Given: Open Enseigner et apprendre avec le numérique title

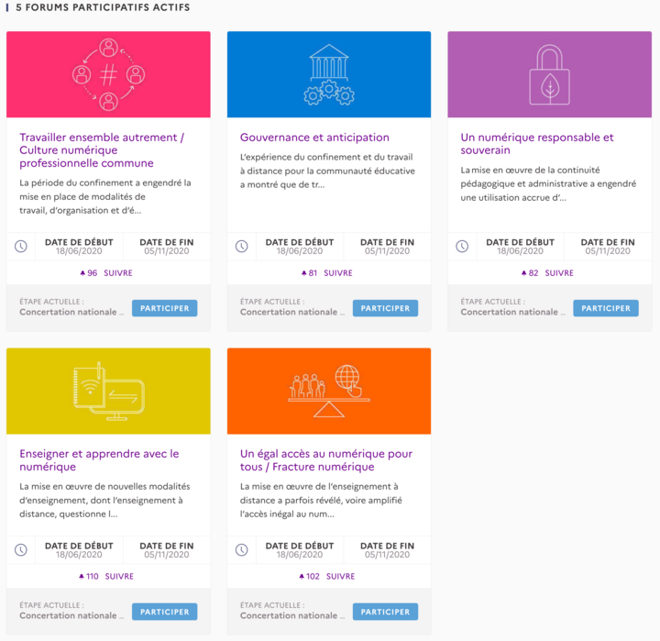Looking at the screenshot, I should pyautogui.click(x=99, y=460).
